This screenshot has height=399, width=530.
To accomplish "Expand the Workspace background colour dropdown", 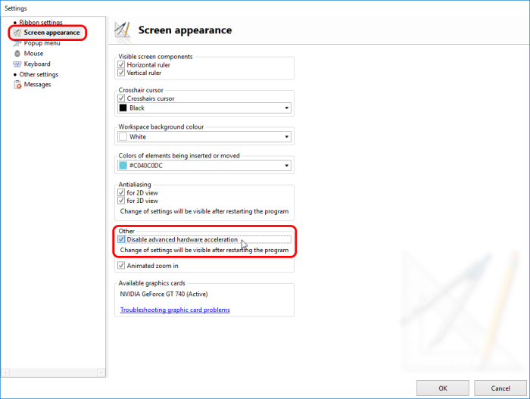I will [x=286, y=137].
